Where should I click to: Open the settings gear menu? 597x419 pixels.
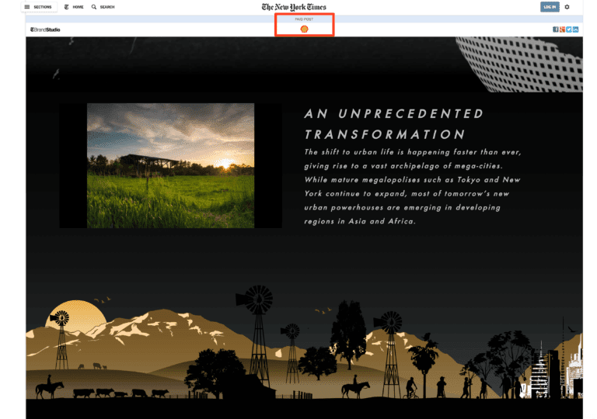click(567, 7)
